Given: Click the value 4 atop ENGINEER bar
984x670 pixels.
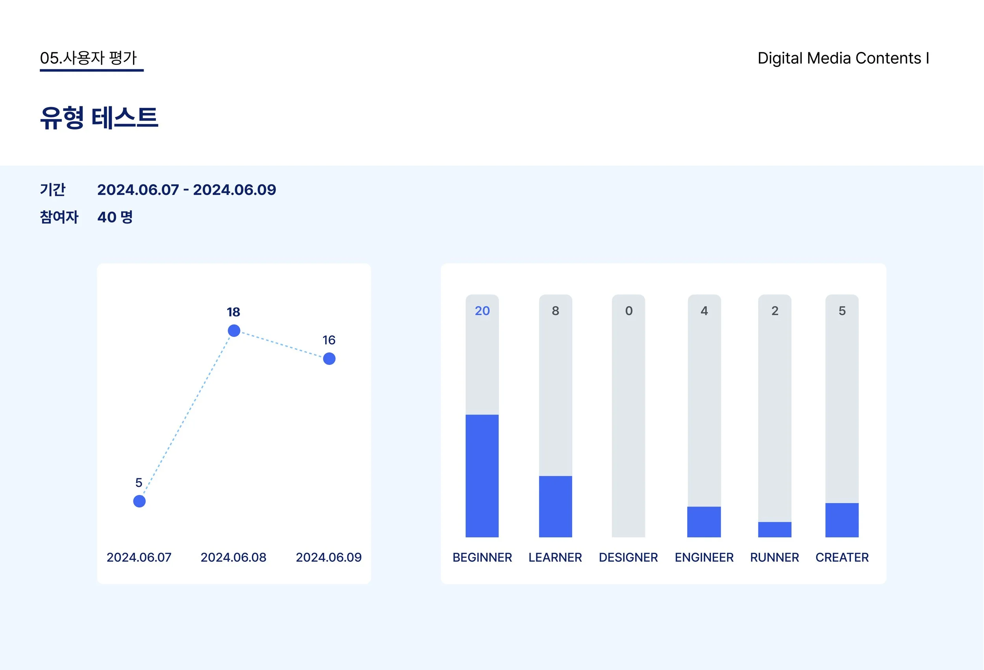Looking at the screenshot, I should coord(704,311).
